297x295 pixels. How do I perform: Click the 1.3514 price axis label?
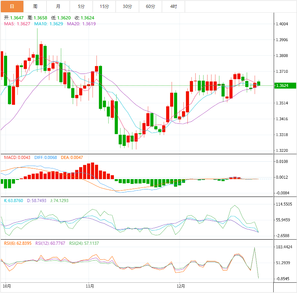pos(282,103)
